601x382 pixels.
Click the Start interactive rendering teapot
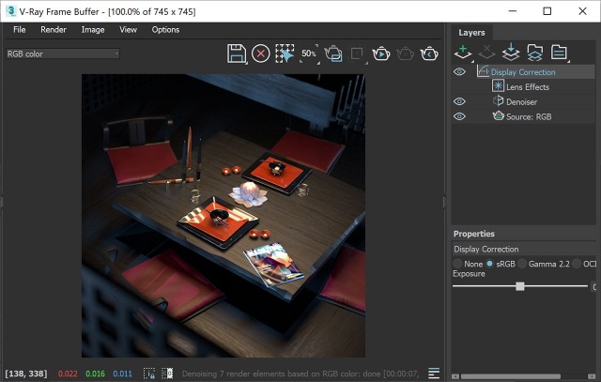pyautogui.click(x=382, y=53)
